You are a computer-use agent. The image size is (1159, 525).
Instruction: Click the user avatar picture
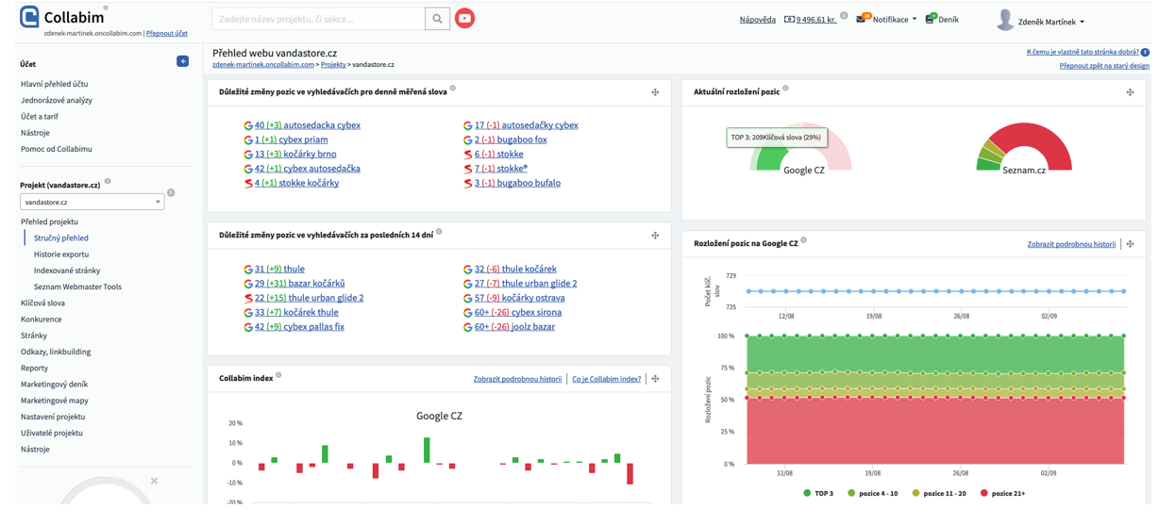(x=1005, y=21)
